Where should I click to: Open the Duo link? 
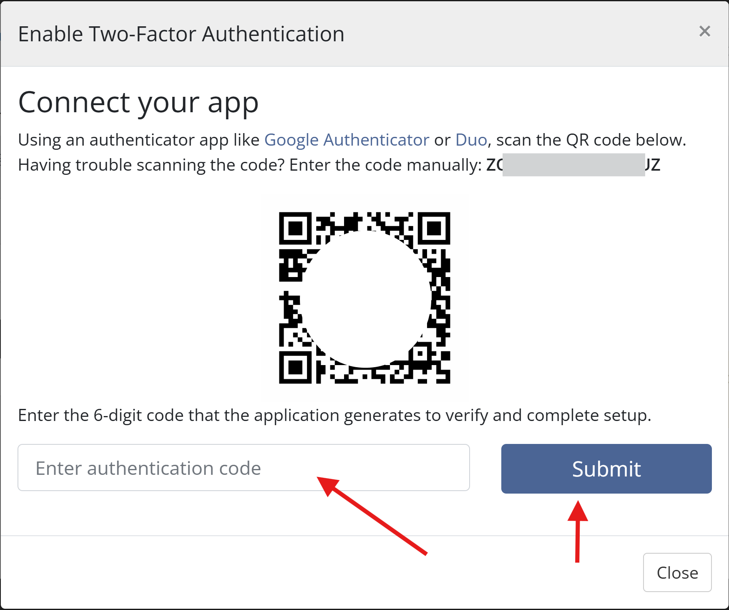pos(471,140)
